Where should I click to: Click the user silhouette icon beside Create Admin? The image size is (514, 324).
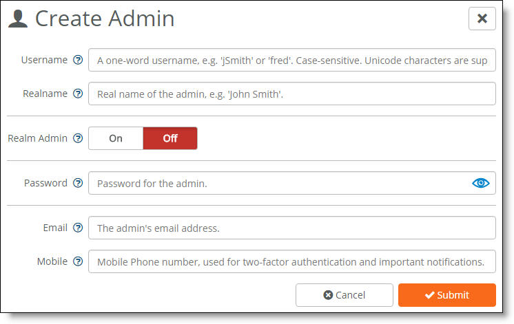[18, 19]
